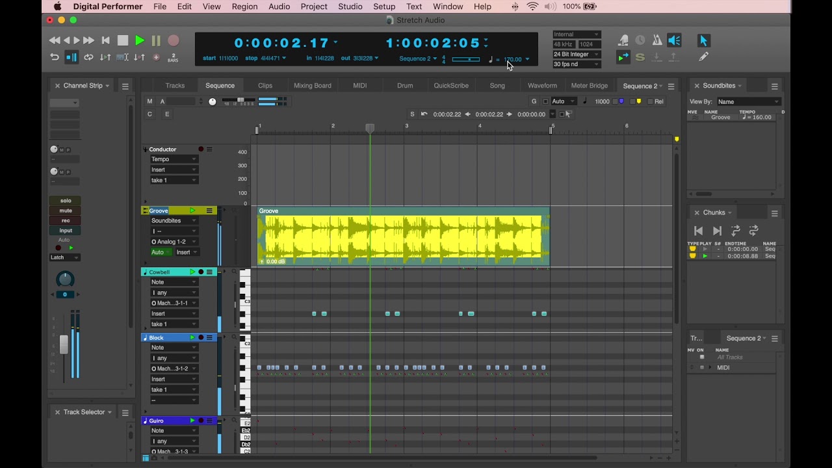Start playback with the green Play button
The height and width of the screenshot is (468, 832).
pos(139,40)
